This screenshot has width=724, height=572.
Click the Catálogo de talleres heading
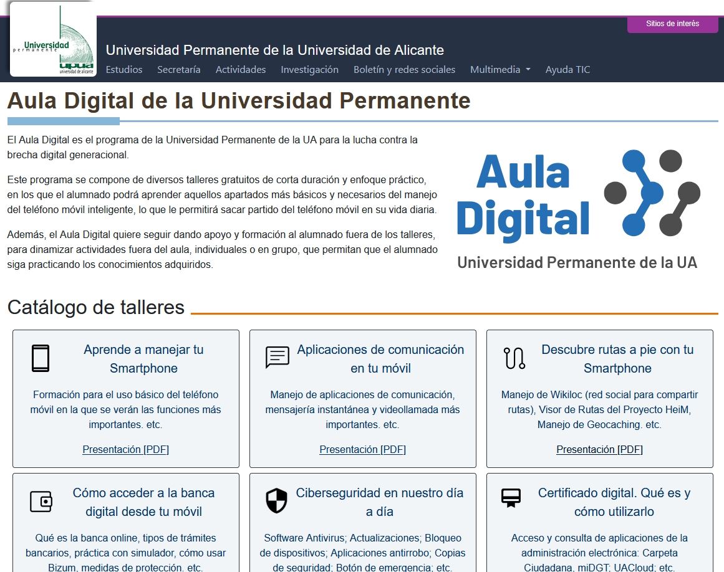[96, 307]
